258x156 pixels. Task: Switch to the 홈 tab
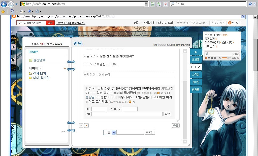pyautogui.click(x=196, y=52)
